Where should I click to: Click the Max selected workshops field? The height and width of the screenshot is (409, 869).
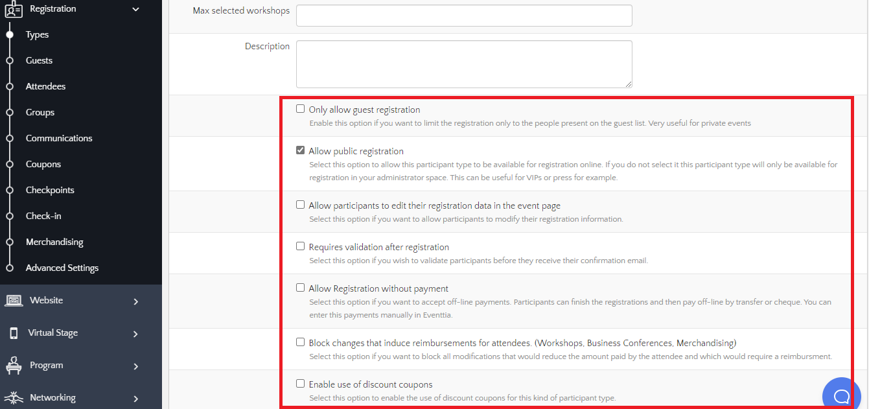point(464,16)
